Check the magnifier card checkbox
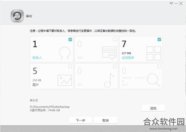 (x=159, y=66)
